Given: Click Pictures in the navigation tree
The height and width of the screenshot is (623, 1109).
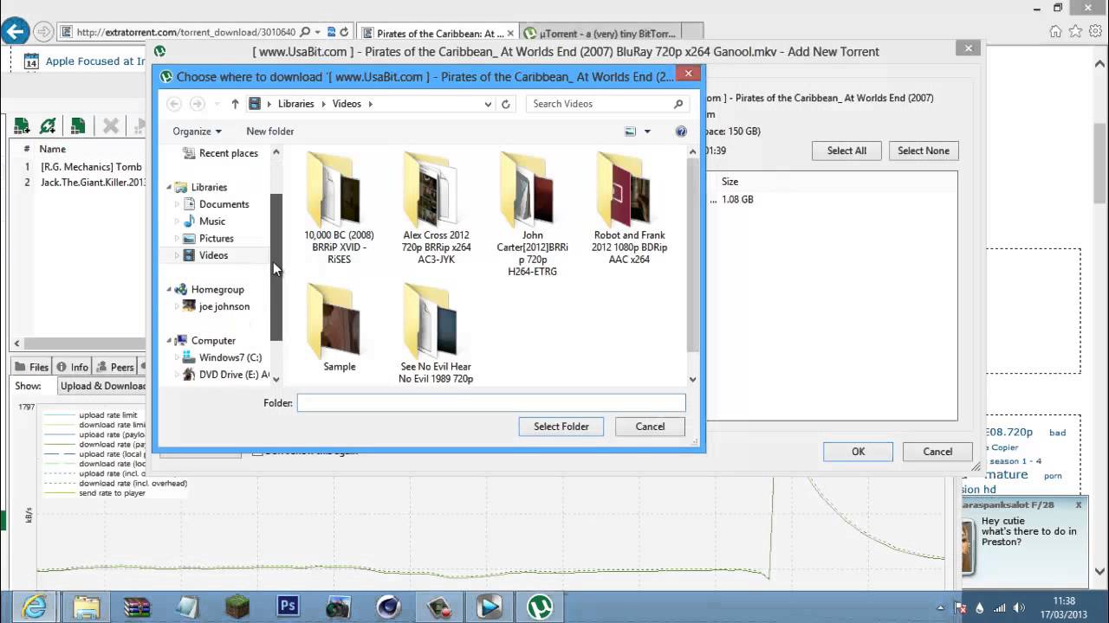Looking at the screenshot, I should (216, 239).
